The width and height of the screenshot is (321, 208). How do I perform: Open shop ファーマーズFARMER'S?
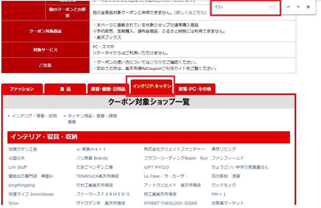click(x=103, y=194)
